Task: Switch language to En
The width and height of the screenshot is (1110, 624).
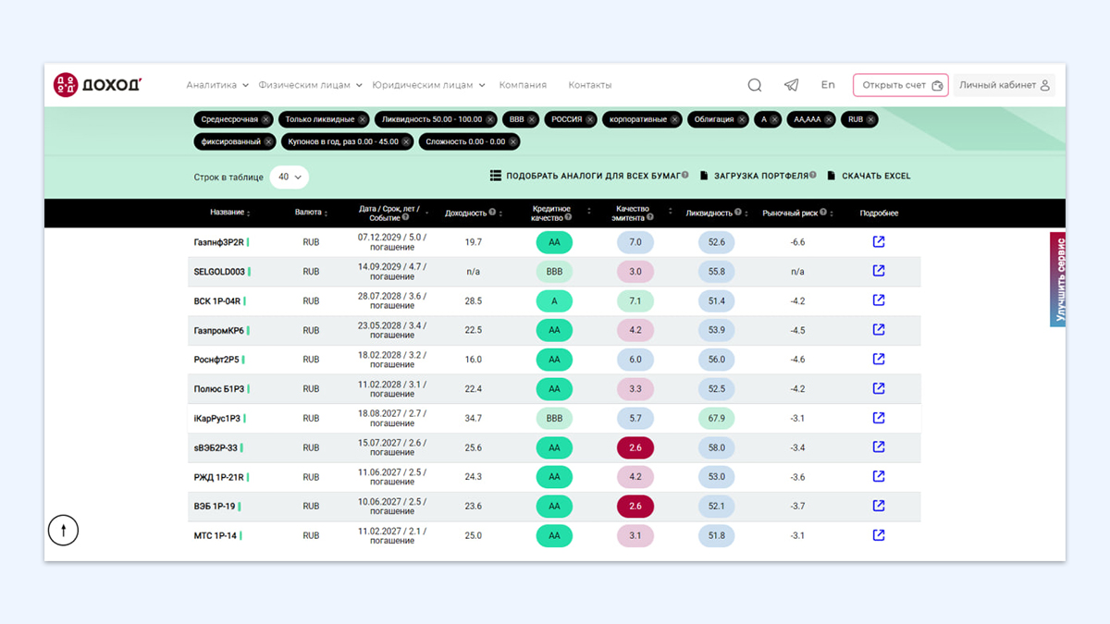Action: coord(828,85)
